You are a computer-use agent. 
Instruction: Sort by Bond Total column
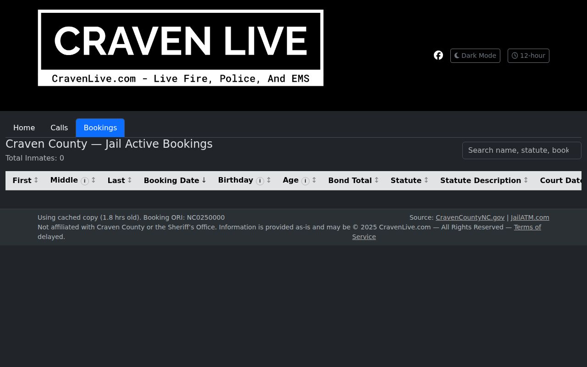click(353, 180)
